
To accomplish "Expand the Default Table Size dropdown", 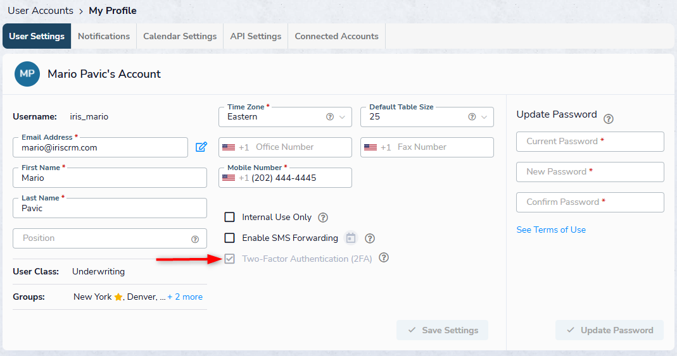I will (427, 117).
